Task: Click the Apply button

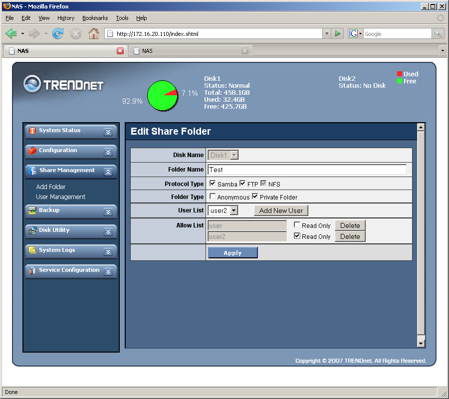Action: 233,253
